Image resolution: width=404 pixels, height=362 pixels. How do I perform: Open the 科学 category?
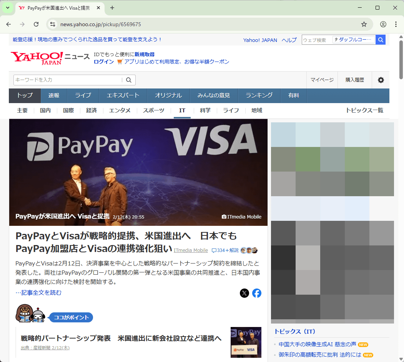pyautogui.click(x=205, y=111)
